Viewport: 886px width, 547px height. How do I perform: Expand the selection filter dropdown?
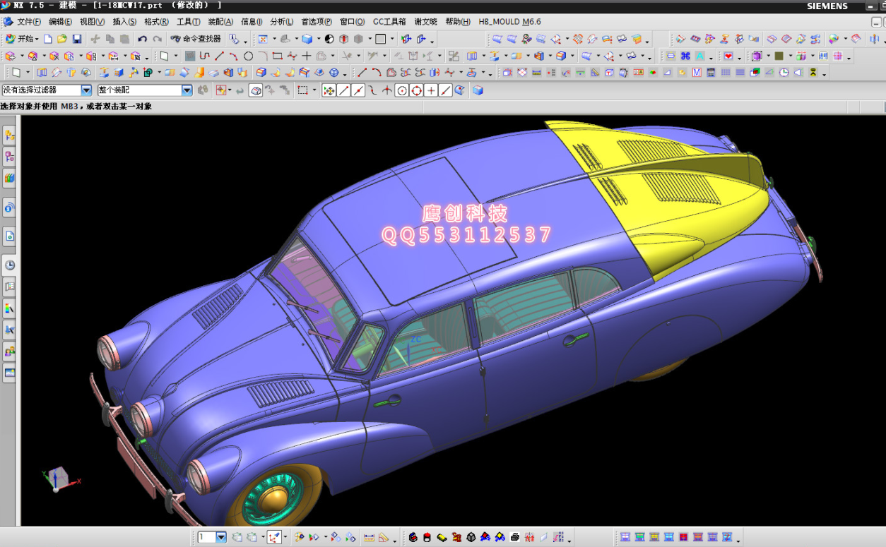pos(86,90)
